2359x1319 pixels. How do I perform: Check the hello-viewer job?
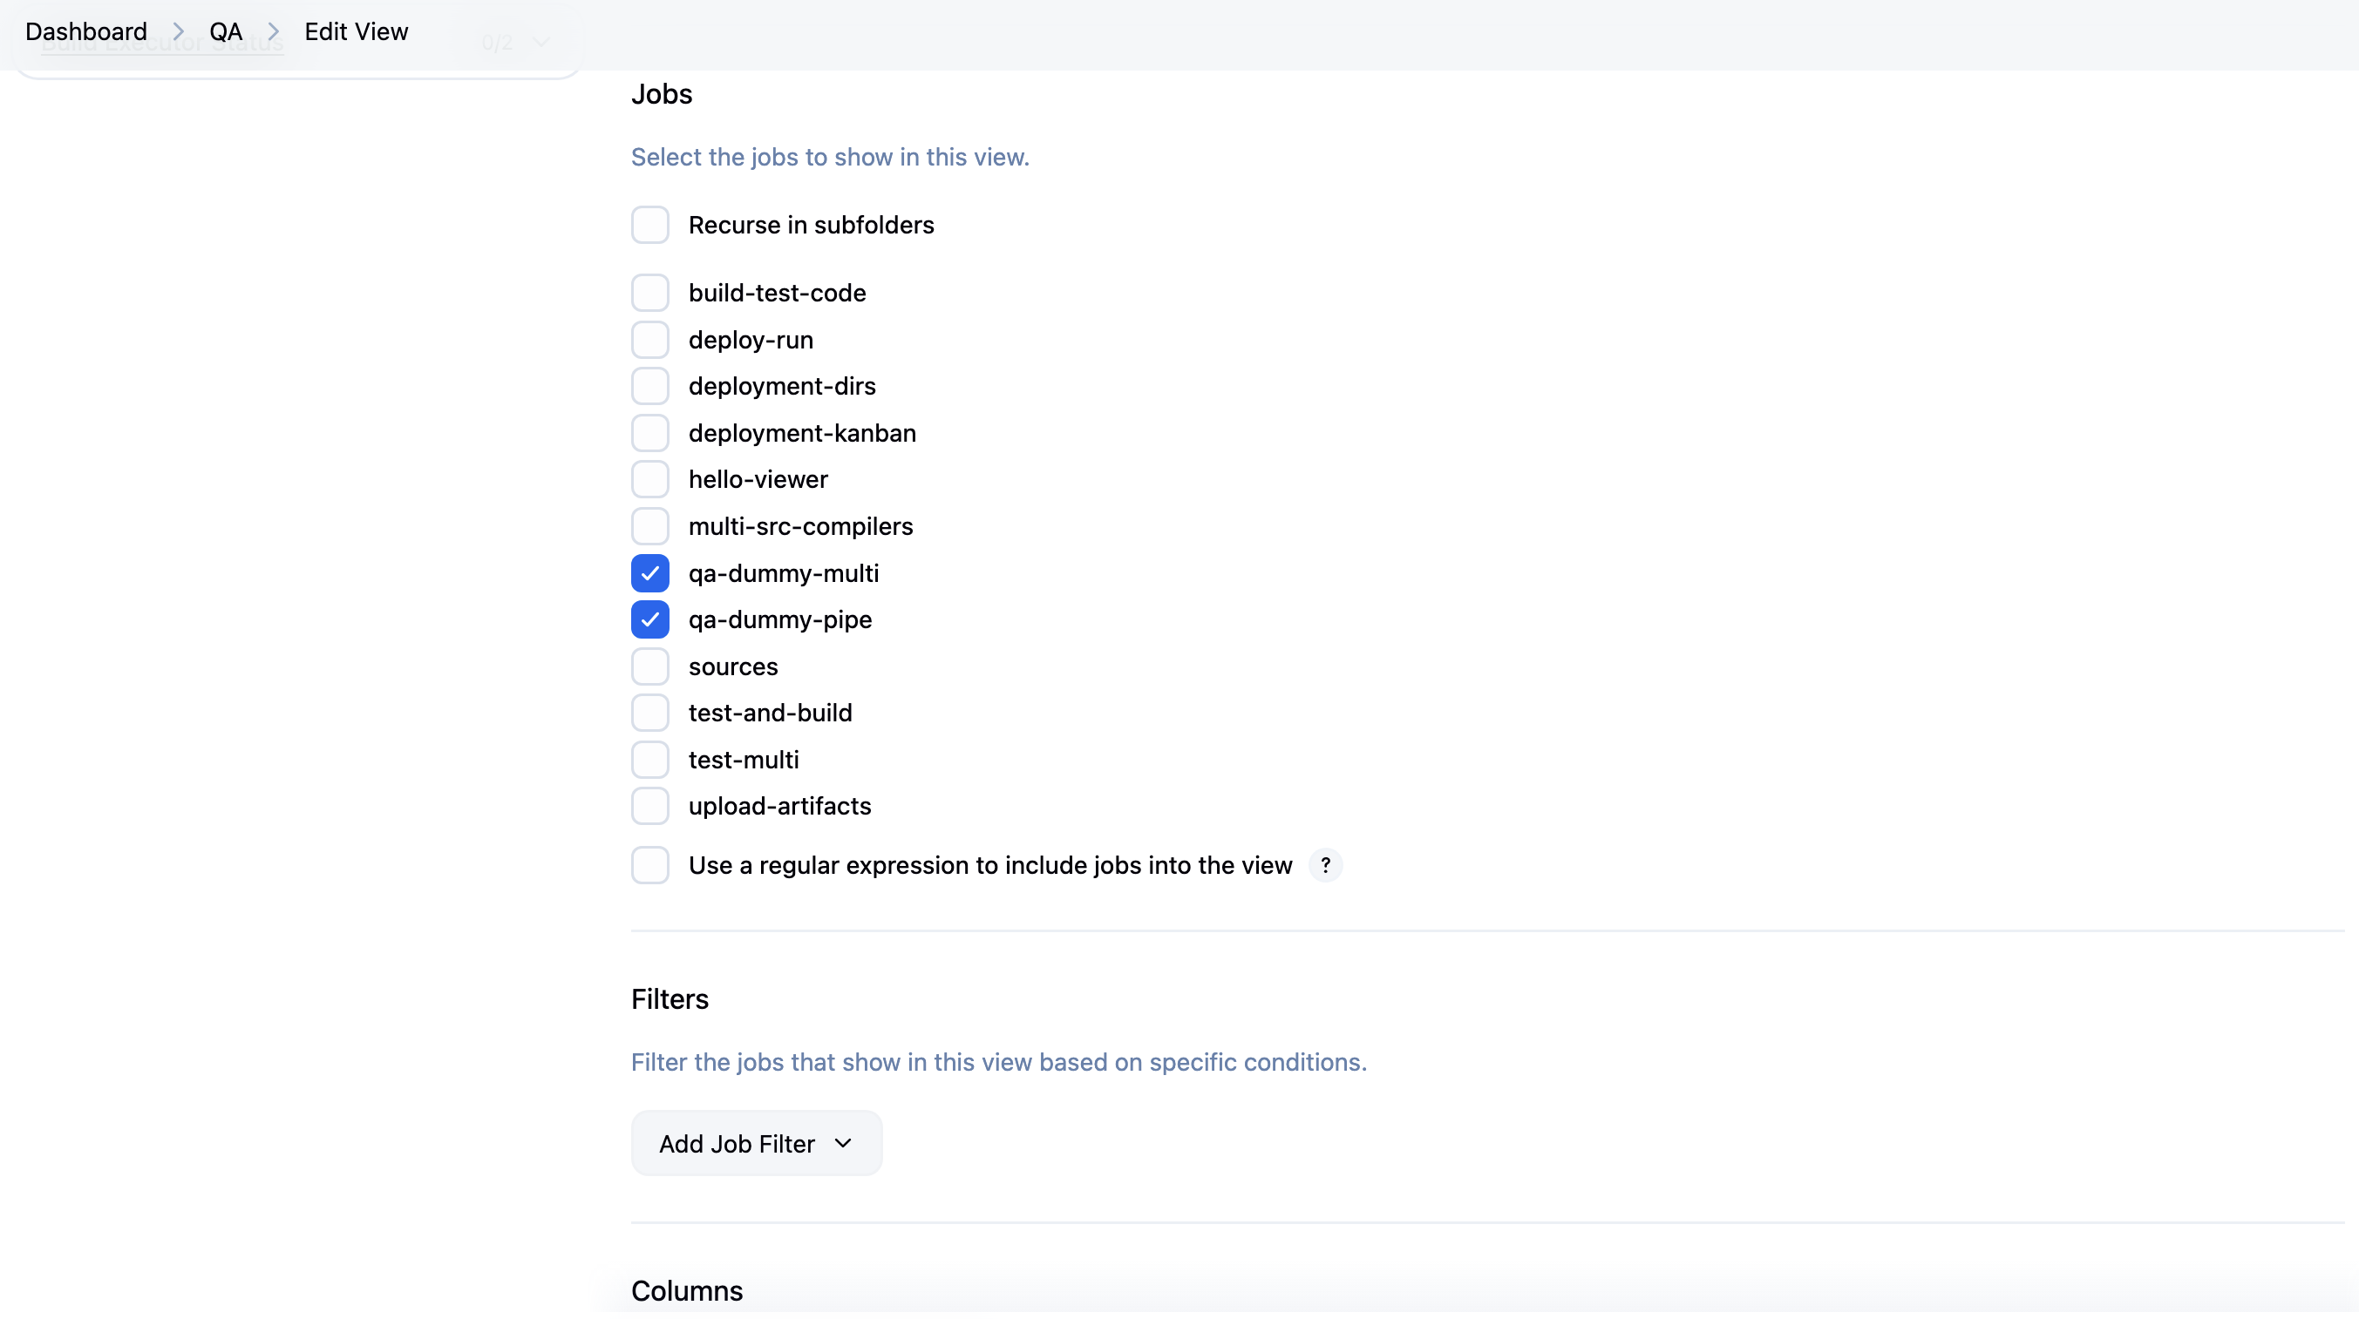[x=650, y=480]
